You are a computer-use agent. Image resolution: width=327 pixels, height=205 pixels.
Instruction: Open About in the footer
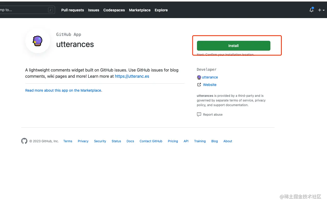tap(228, 141)
